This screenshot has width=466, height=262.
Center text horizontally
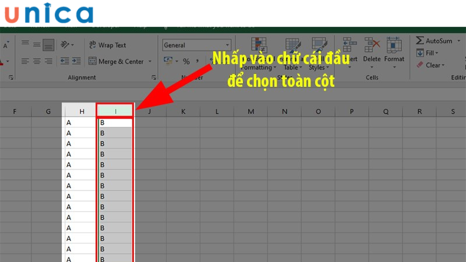tap(37, 61)
